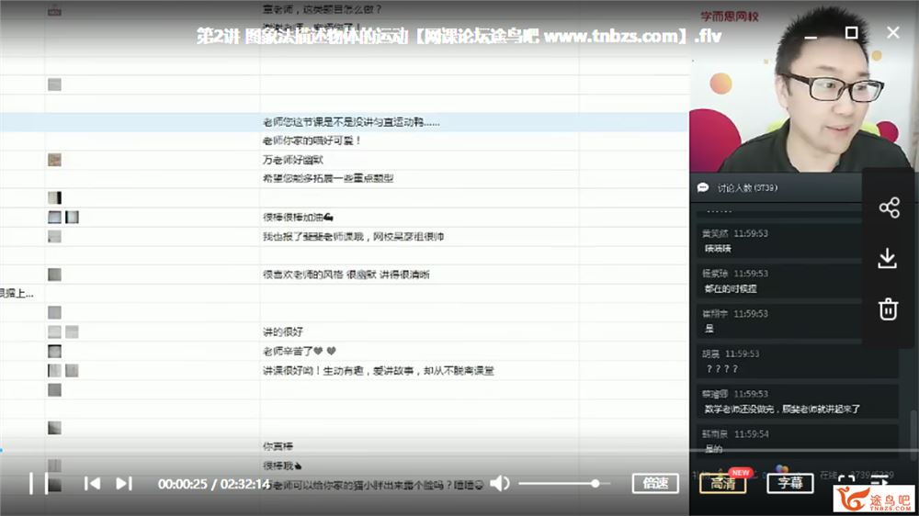The image size is (919, 516).
Task: Skip to the previous video
Action: click(x=92, y=483)
